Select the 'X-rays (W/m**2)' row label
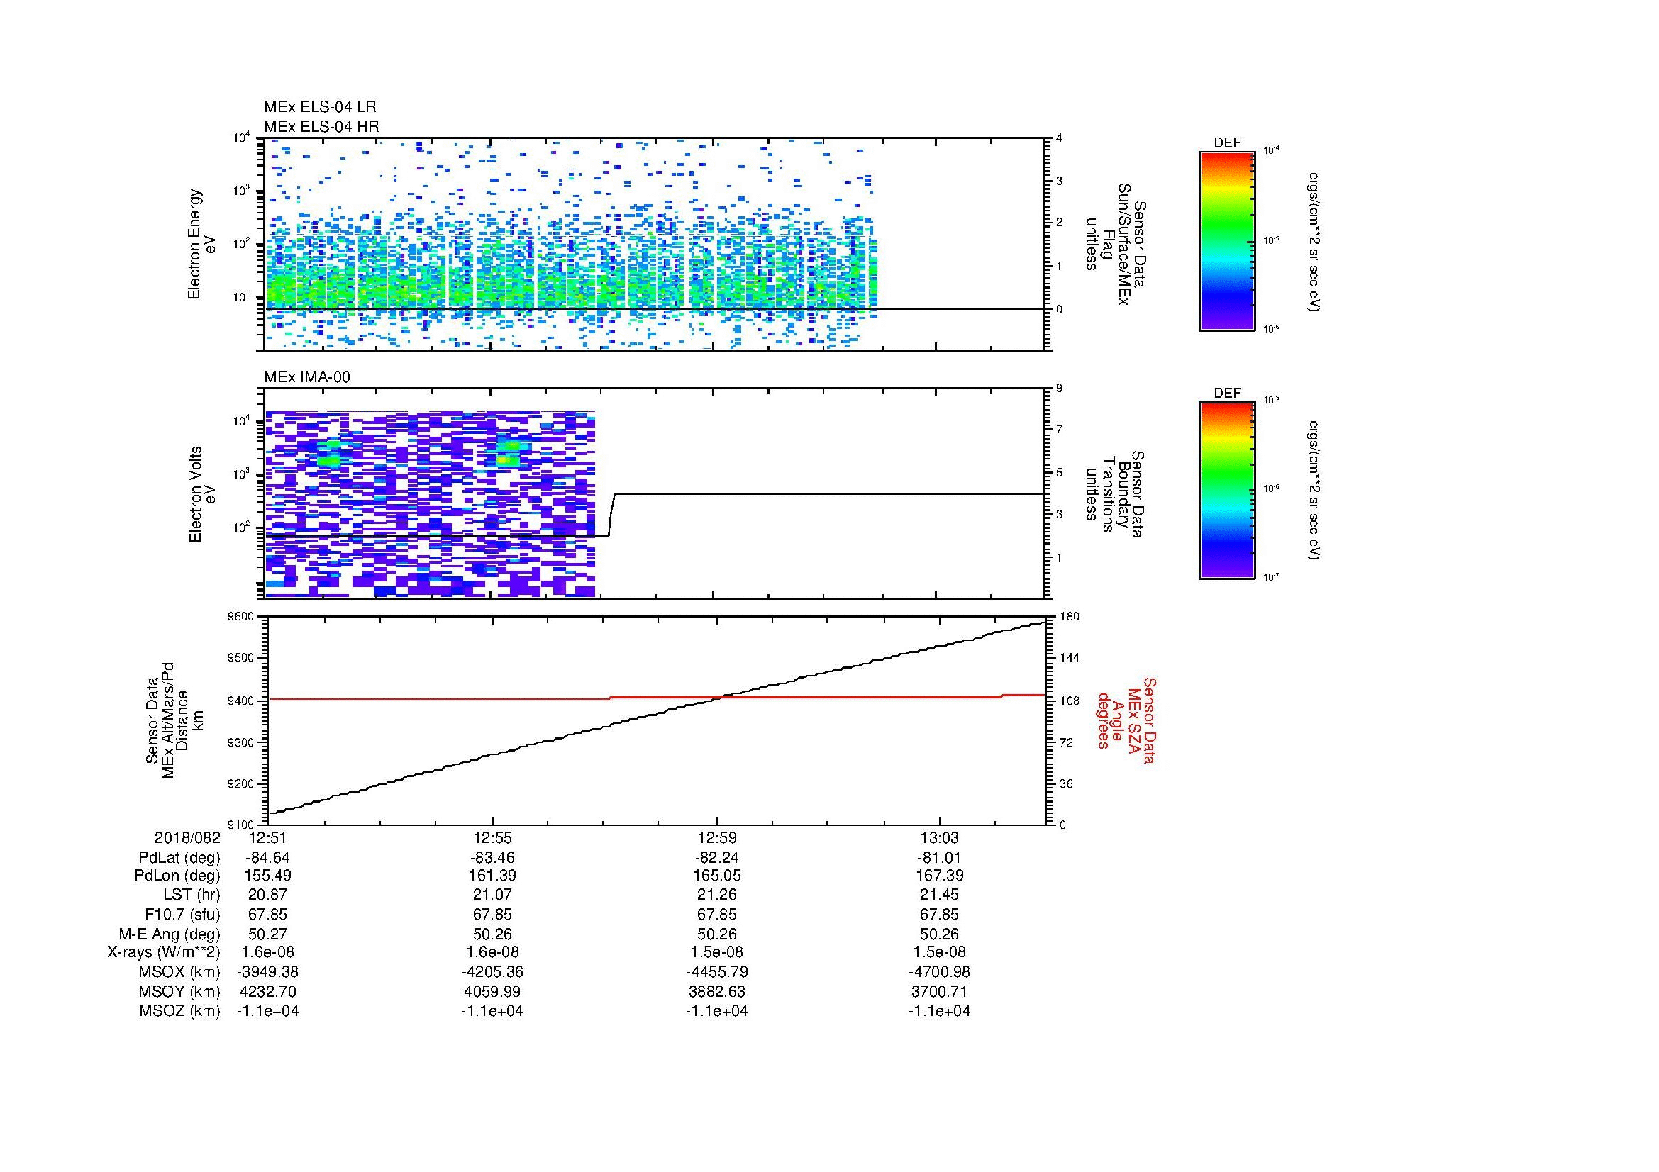This screenshot has height=1172, width=1659. [x=163, y=952]
